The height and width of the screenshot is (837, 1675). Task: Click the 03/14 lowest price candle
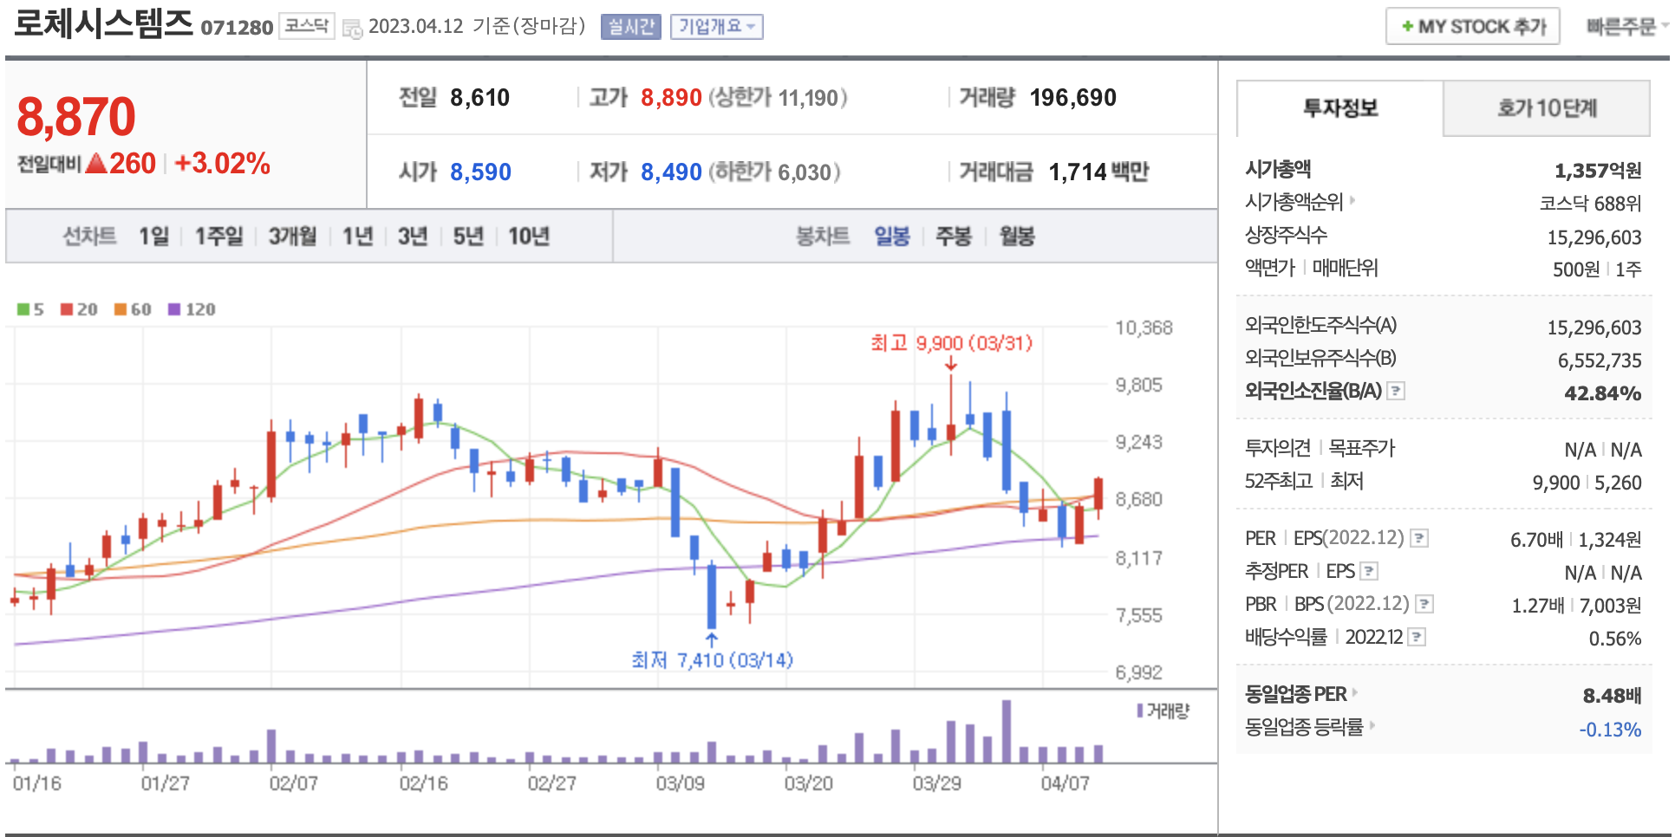(x=712, y=595)
